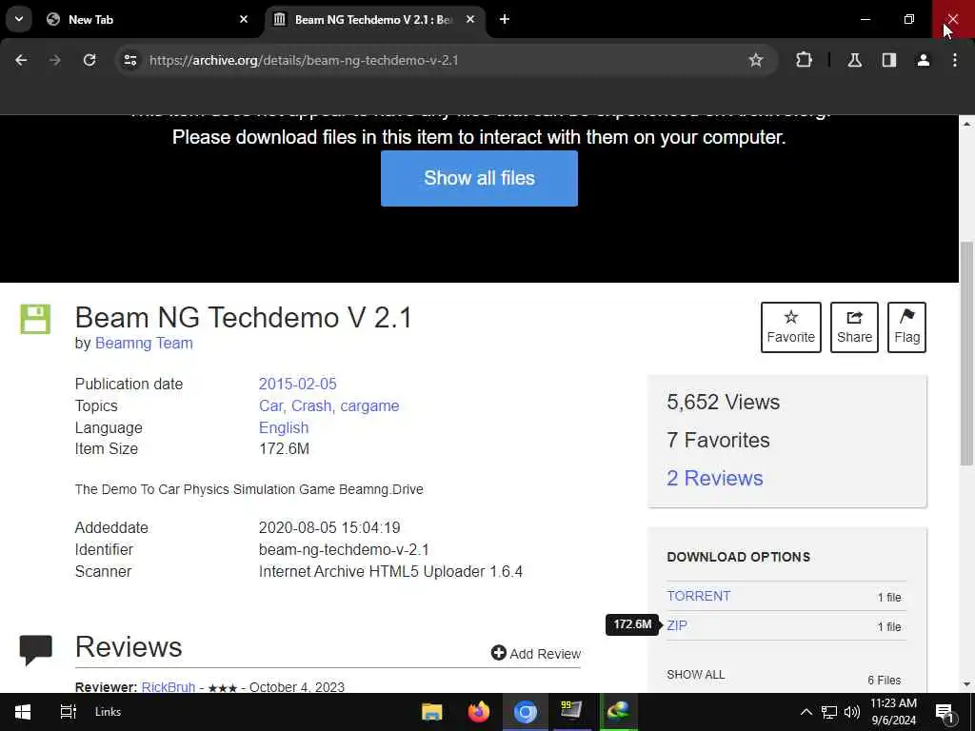Open Chrome Labs flask icon
Viewport: 975px width, 731px height.
[x=855, y=60]
